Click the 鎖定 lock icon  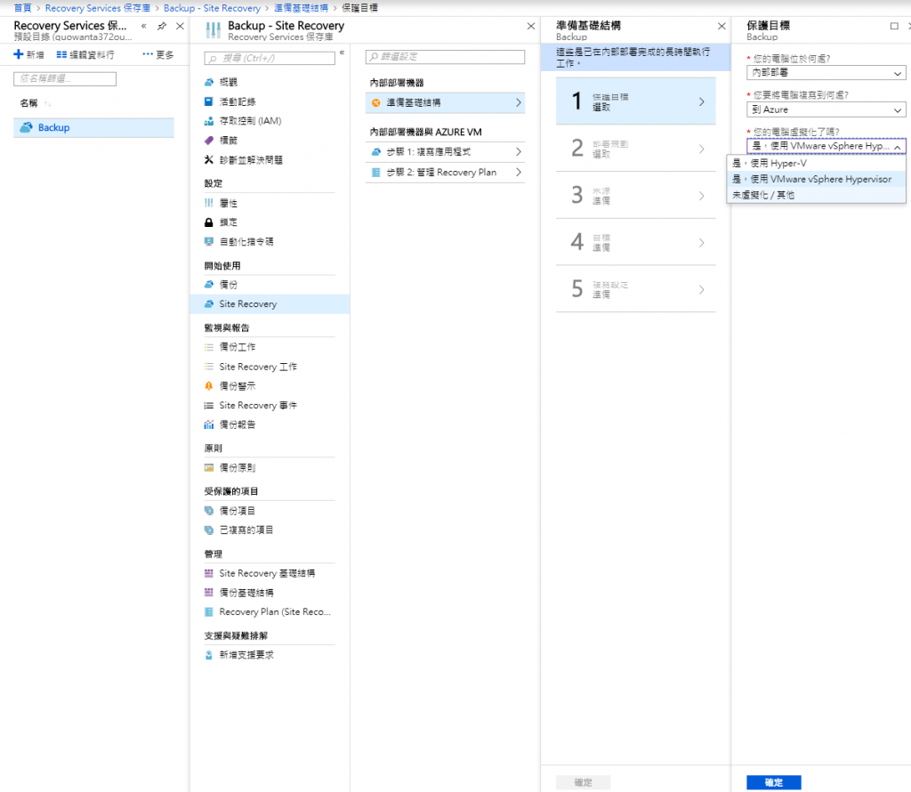pos(209,222)
